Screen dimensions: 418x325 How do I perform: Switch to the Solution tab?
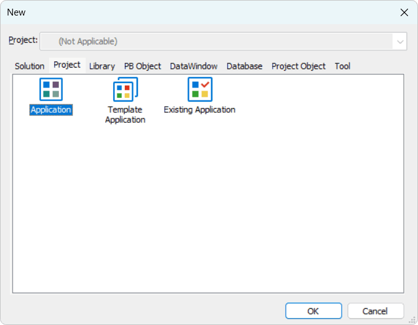tap(30, 66)
